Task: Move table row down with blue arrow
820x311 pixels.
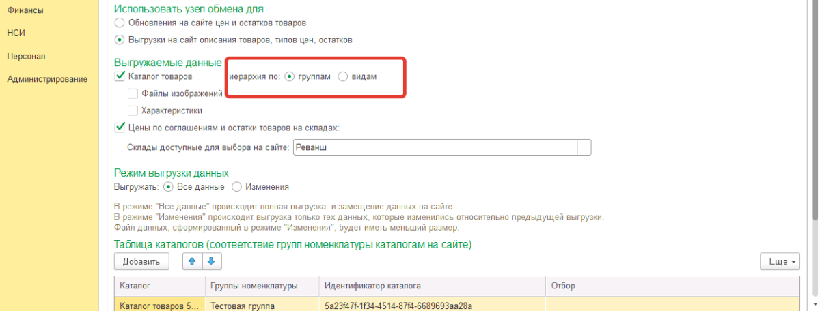Action: [211, 261]
